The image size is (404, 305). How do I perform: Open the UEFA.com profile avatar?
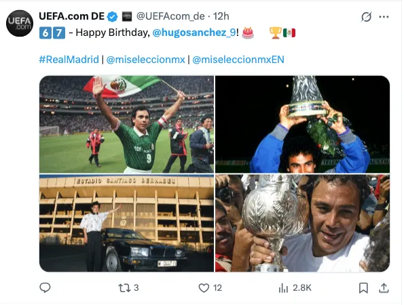[x=20, y=24]
